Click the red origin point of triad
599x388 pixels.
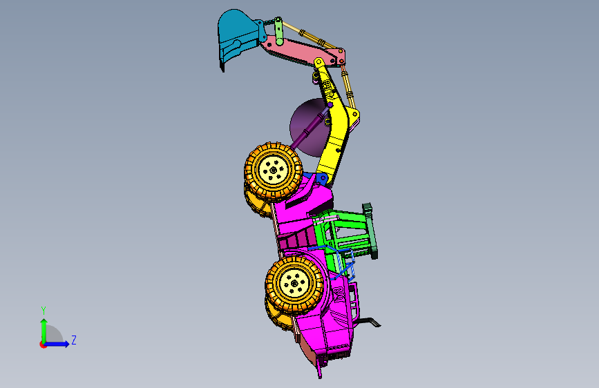[42, 345]
